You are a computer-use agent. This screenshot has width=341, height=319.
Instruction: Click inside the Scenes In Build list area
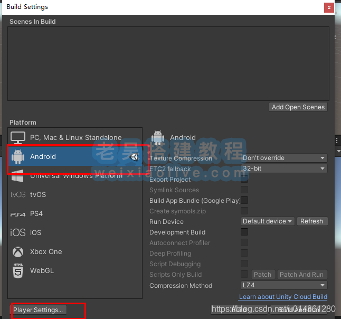pos(168,63)
